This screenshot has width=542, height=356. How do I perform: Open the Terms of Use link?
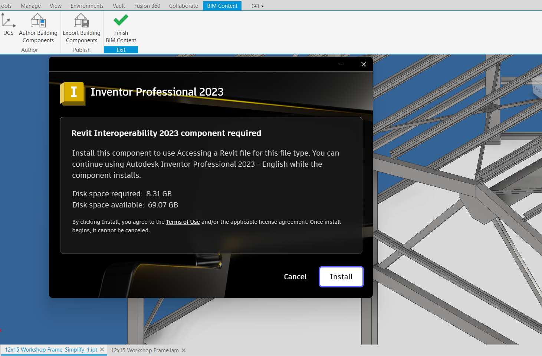pyautogui.click(x=183, y=222)
